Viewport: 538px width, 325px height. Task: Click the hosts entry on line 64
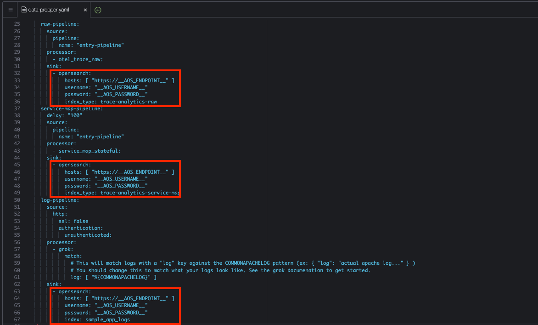coord(119,298)
